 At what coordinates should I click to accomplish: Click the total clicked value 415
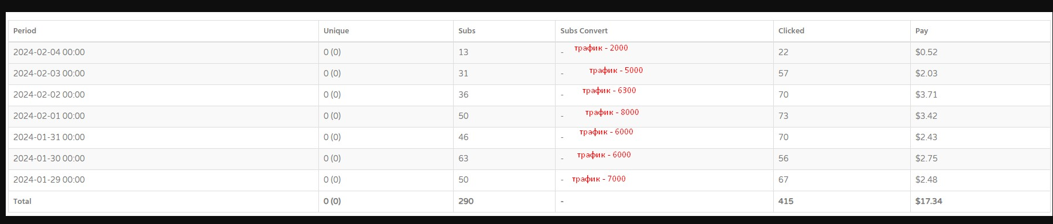tap(786, 202)
